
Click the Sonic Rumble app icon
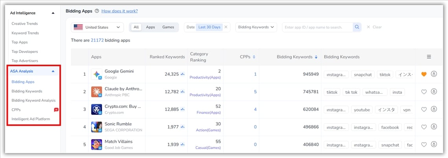coord(97,127)
